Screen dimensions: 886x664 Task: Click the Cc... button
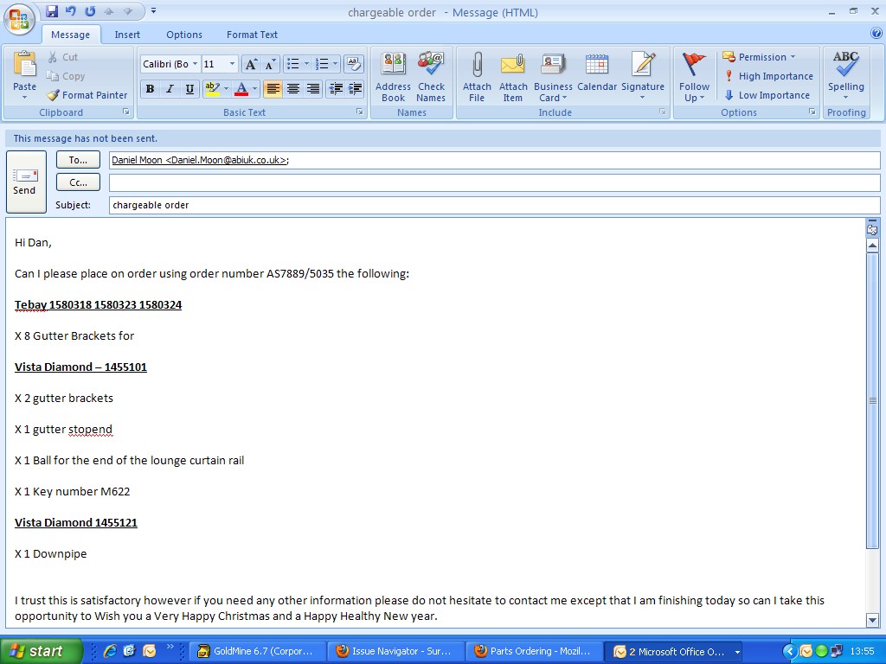pos(78,182)
